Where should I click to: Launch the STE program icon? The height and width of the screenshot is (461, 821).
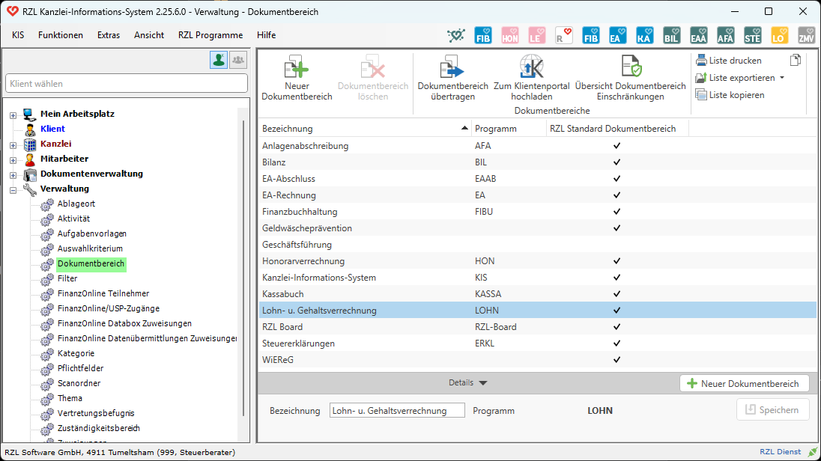point(753,35)
